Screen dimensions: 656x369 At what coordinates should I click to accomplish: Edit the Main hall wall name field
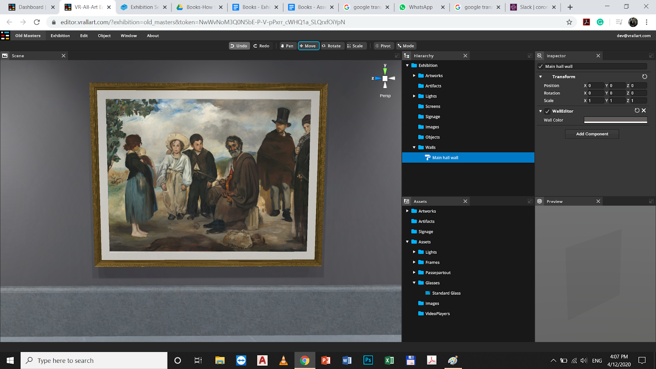tap(596, 66)
